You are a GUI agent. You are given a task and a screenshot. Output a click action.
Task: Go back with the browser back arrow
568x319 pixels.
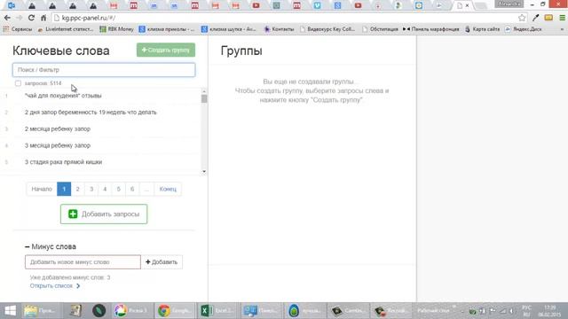coord(7,18)
